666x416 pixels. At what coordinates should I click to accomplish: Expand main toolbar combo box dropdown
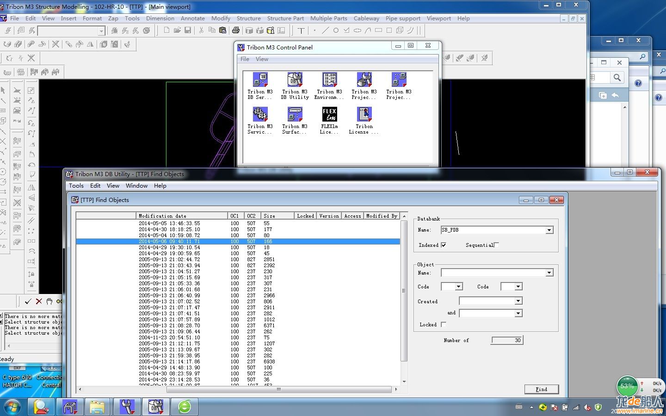101,31
